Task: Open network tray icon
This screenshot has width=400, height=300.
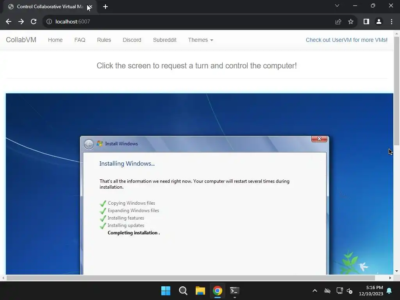Action: coord(340,291)
